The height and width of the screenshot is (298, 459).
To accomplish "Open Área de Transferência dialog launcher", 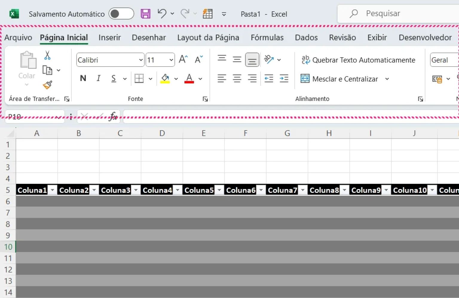I will (x=67, y=99).
